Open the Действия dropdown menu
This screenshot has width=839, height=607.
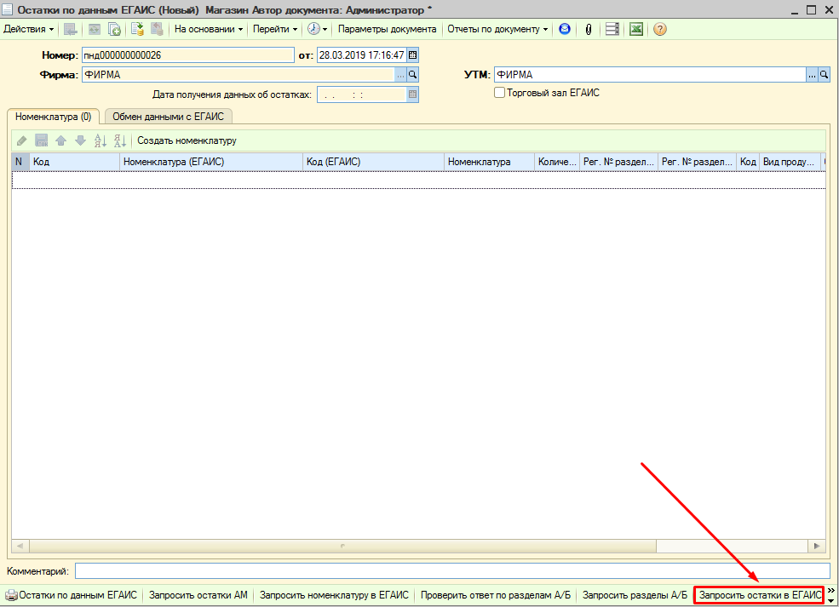coord(28,30)
